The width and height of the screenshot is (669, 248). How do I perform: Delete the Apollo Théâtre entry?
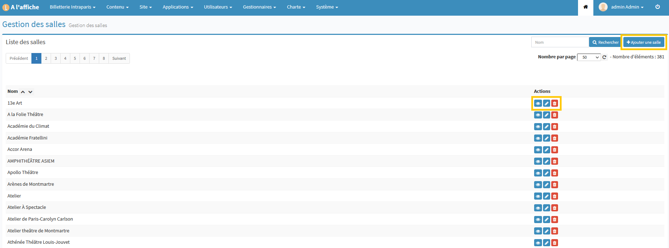554,173
